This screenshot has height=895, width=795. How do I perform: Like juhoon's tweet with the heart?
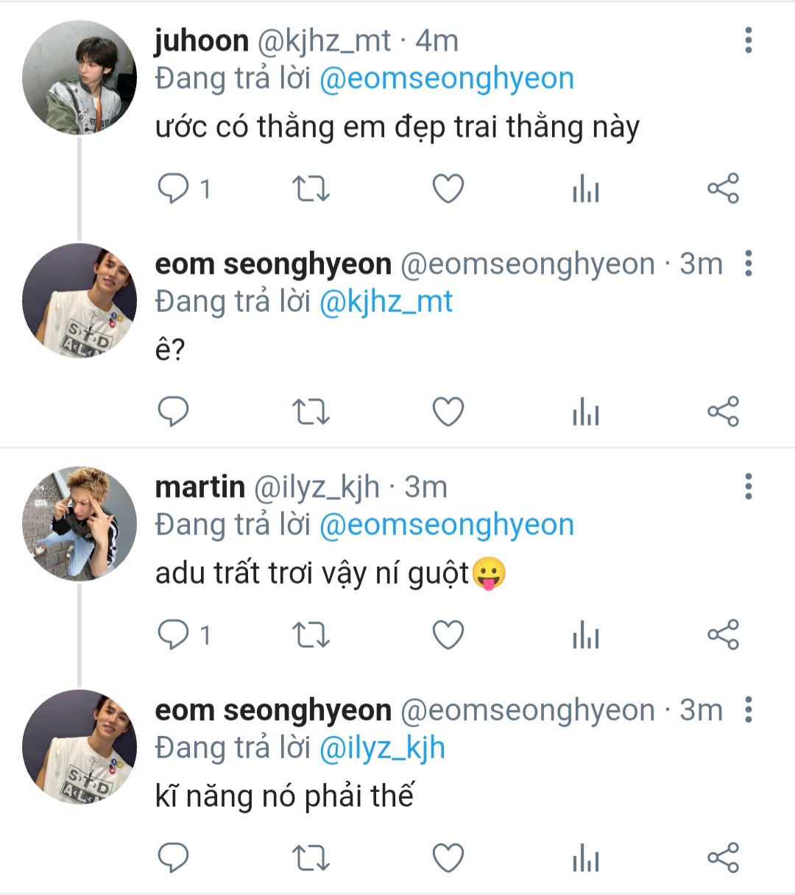(x=448, y=189)
